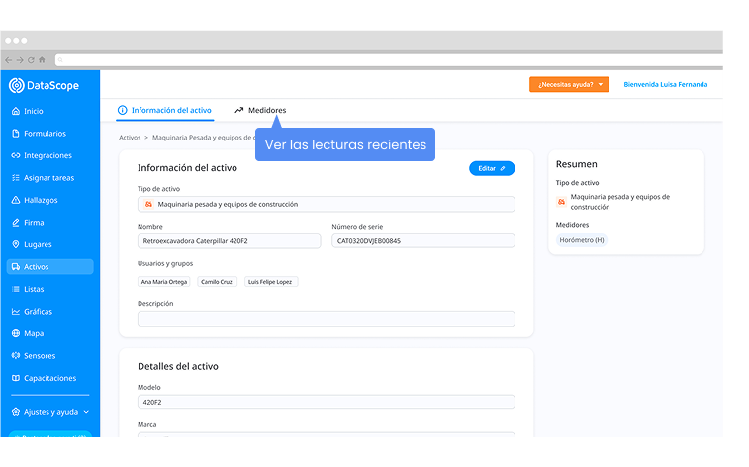This screenshot has width=749, height=467.
Task: Click the Editar button
Action: click(x=491, y=168)
